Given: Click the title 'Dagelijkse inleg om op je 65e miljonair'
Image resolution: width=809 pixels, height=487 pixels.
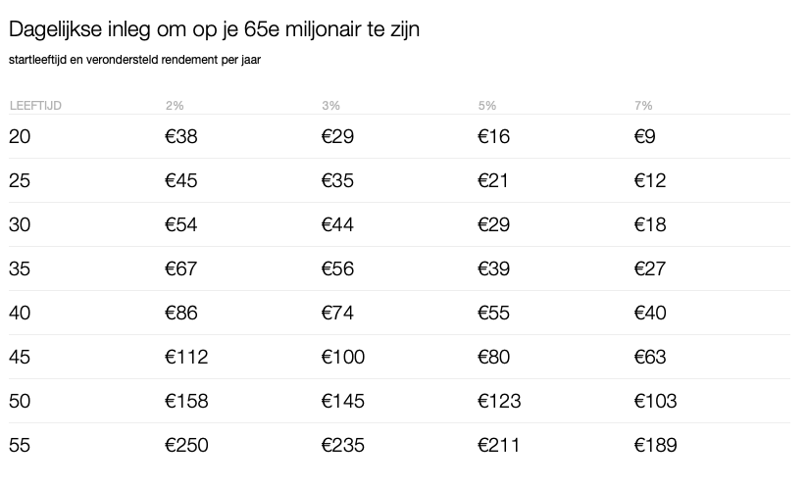Looking at the screenshot, I should 214,29.
